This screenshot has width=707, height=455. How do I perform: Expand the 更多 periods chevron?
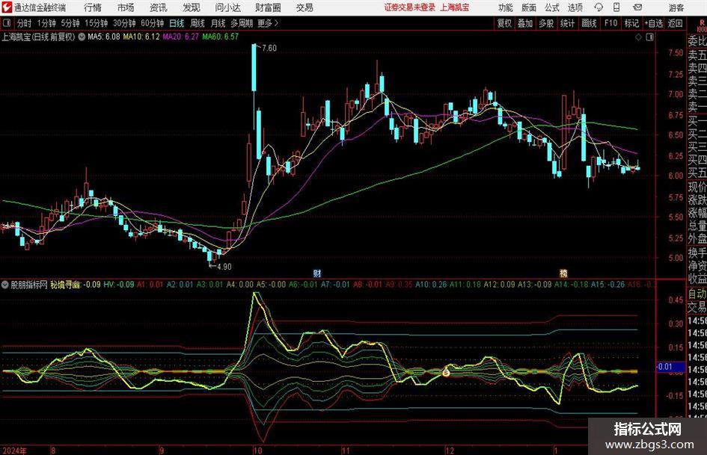click(276, 23)
